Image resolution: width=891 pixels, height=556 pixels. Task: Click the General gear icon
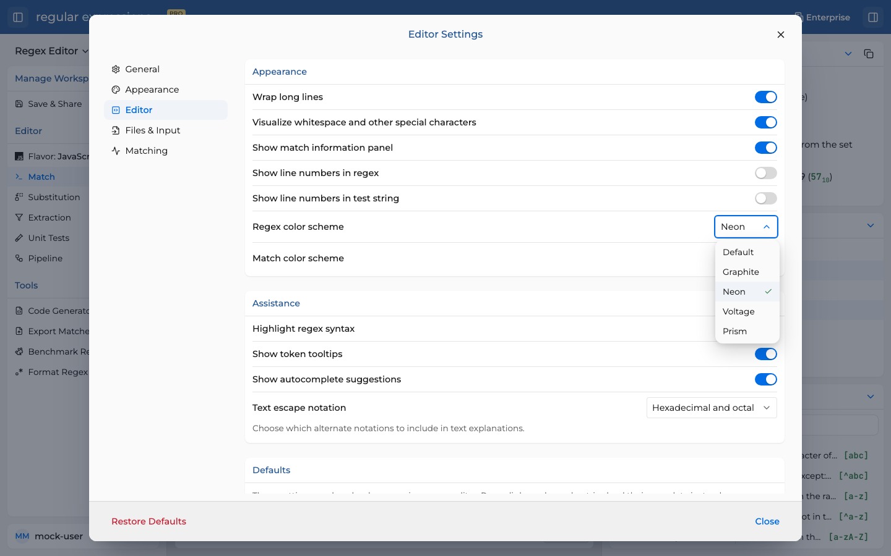pyautogui.click(x=116, y=69)
